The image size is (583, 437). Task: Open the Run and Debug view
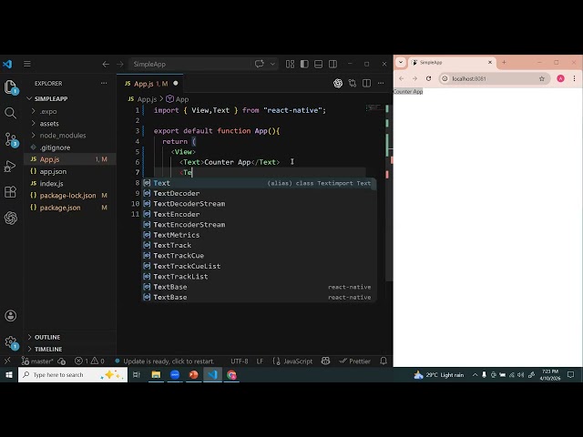point(10,166)
